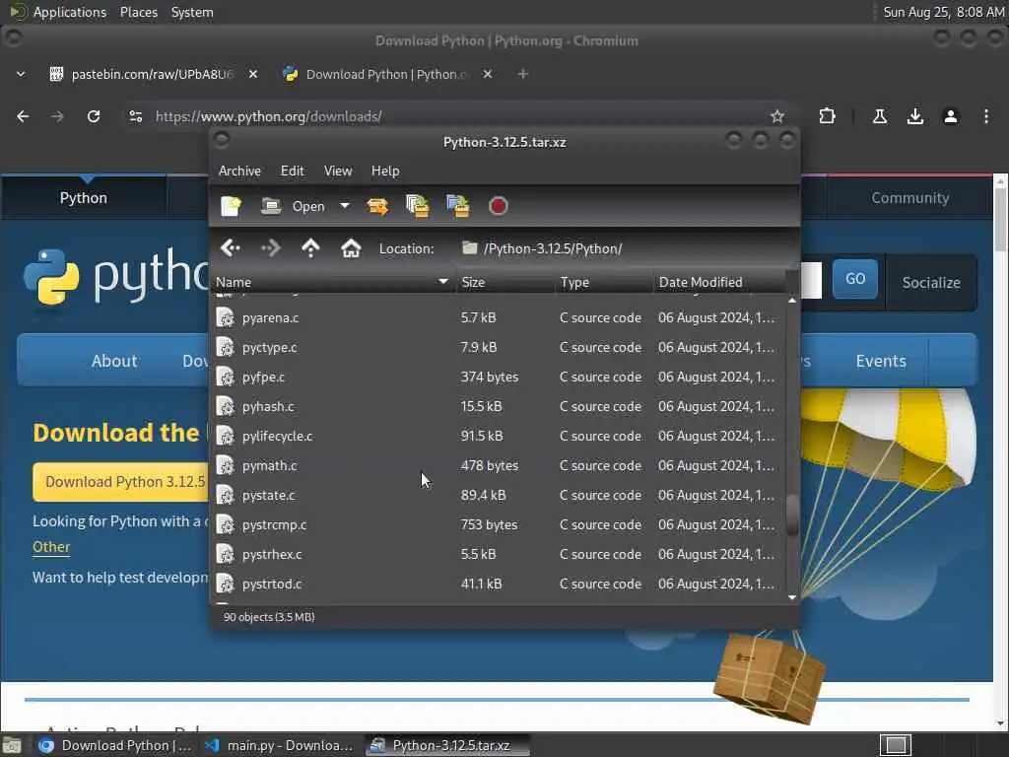The height and width of the screenshot is (757, 1009).
Task: Click the scroll down arrow of file list
Action: pos(792,597)
